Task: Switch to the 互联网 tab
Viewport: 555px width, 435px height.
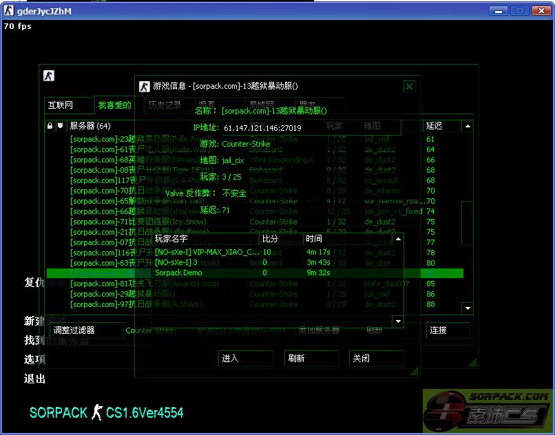Action: (x=68, y=105)
